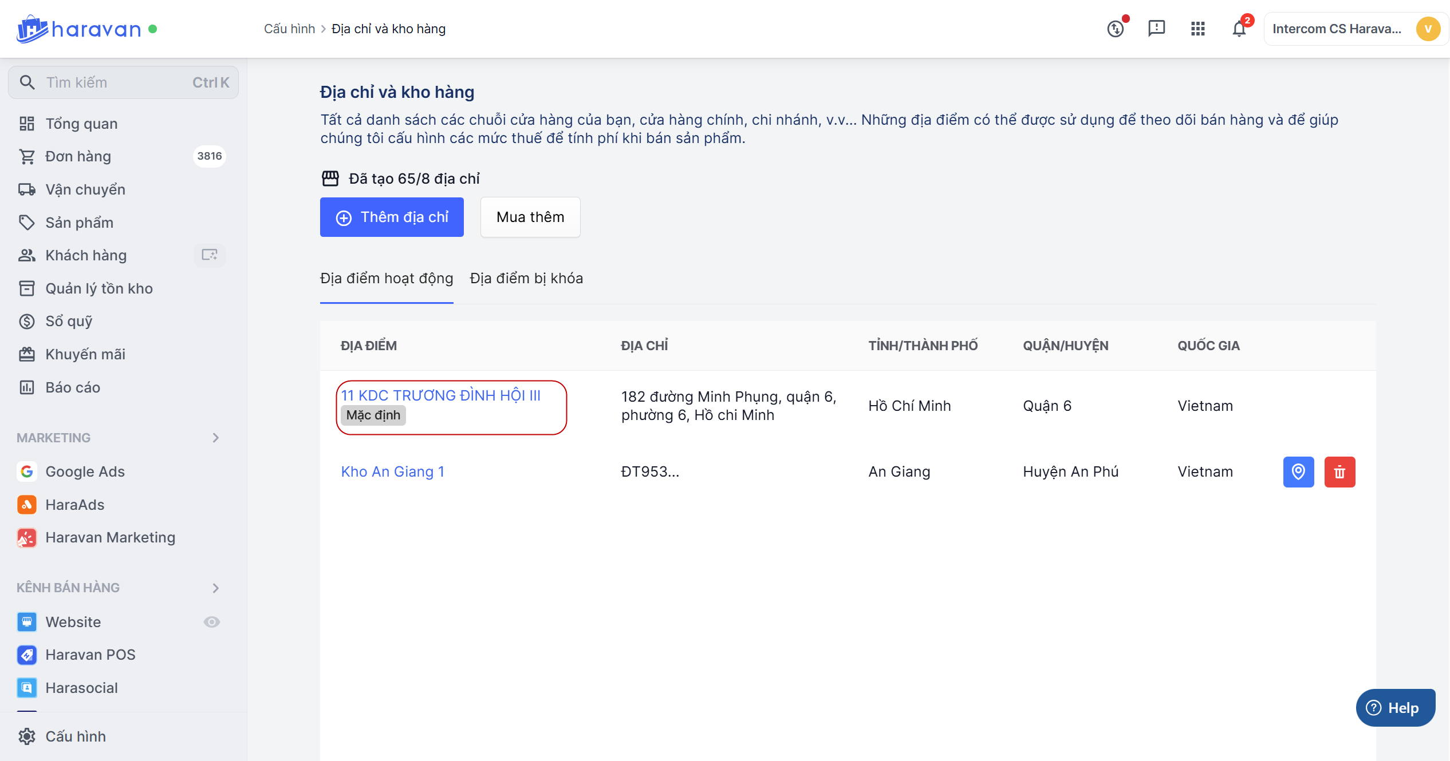Open the notifications bell icon
The image size is (1450, 761).
click(1239, 29)
